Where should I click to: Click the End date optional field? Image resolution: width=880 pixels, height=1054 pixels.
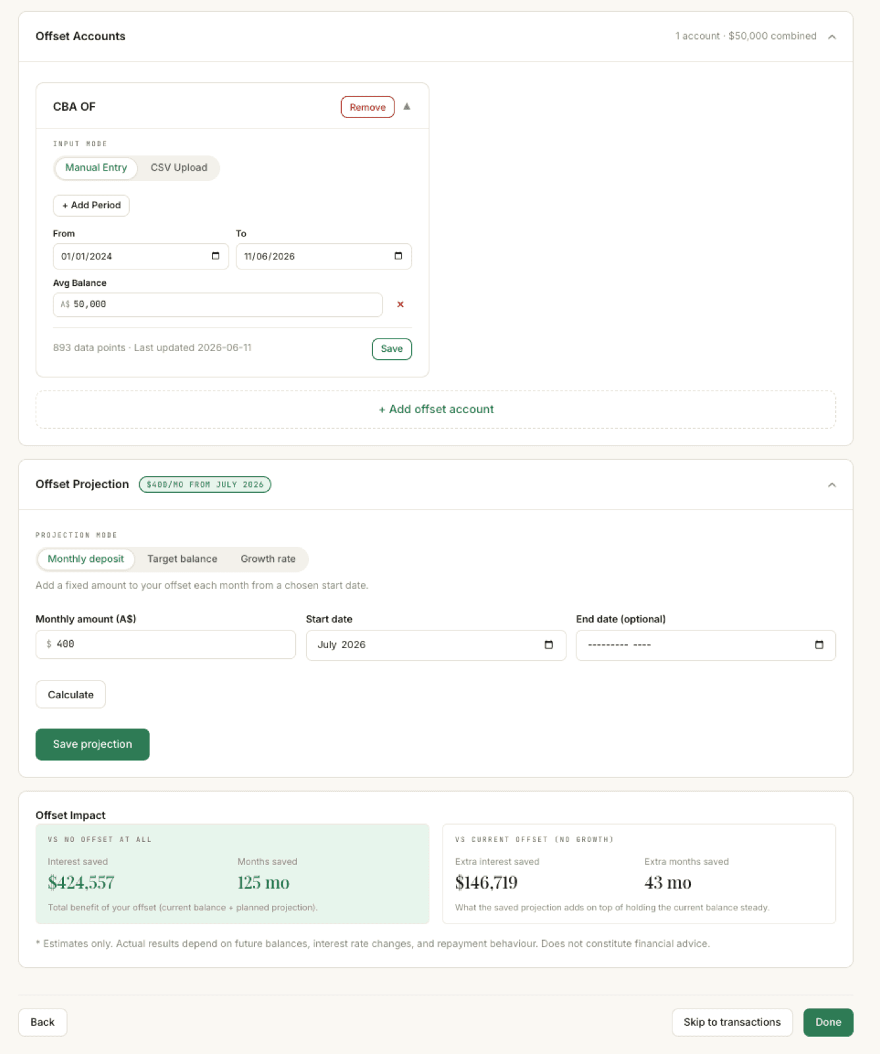[x=705, y=645]
